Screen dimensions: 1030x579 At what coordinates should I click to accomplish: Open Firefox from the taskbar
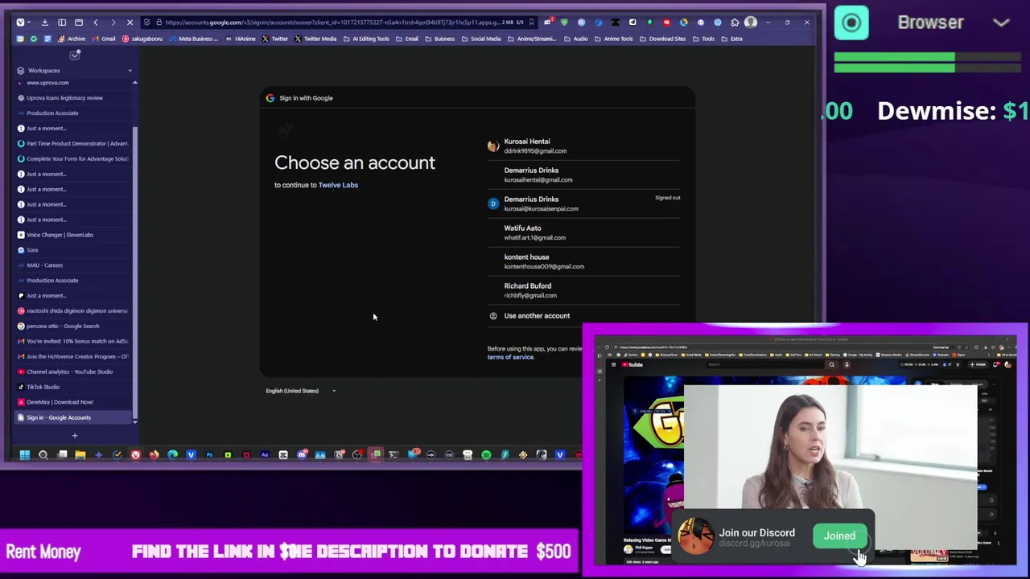click(x=154, y=455)
